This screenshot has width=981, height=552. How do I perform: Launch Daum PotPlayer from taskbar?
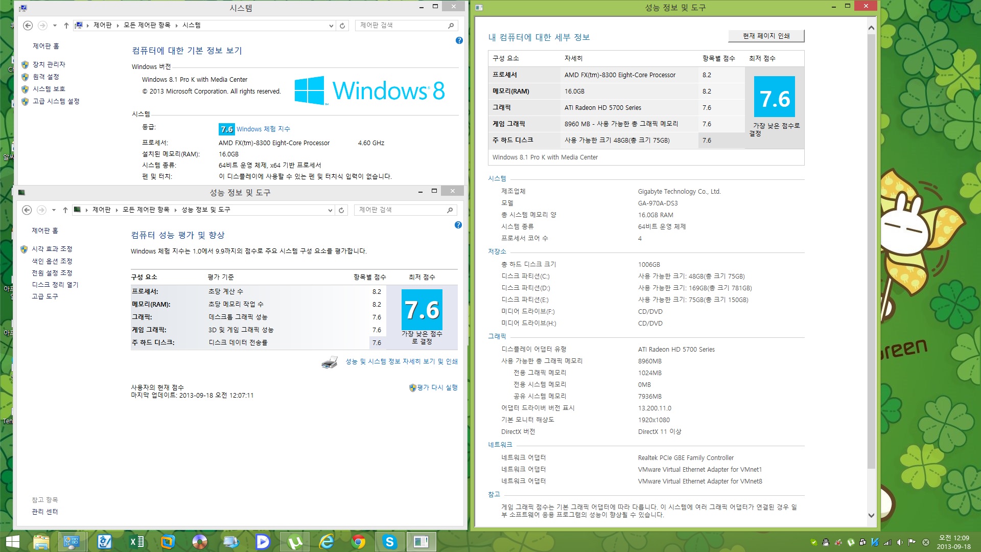(x=263, y=542)
